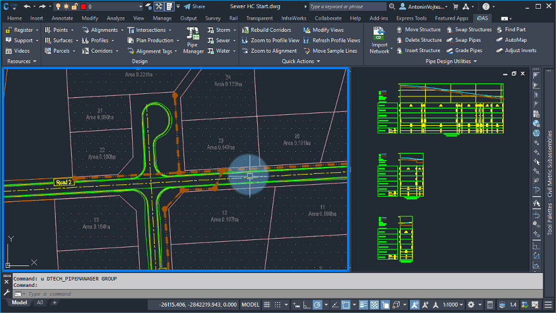Click the keyword search field
This screenshot has height=313, width=556.
click(347, 6)
